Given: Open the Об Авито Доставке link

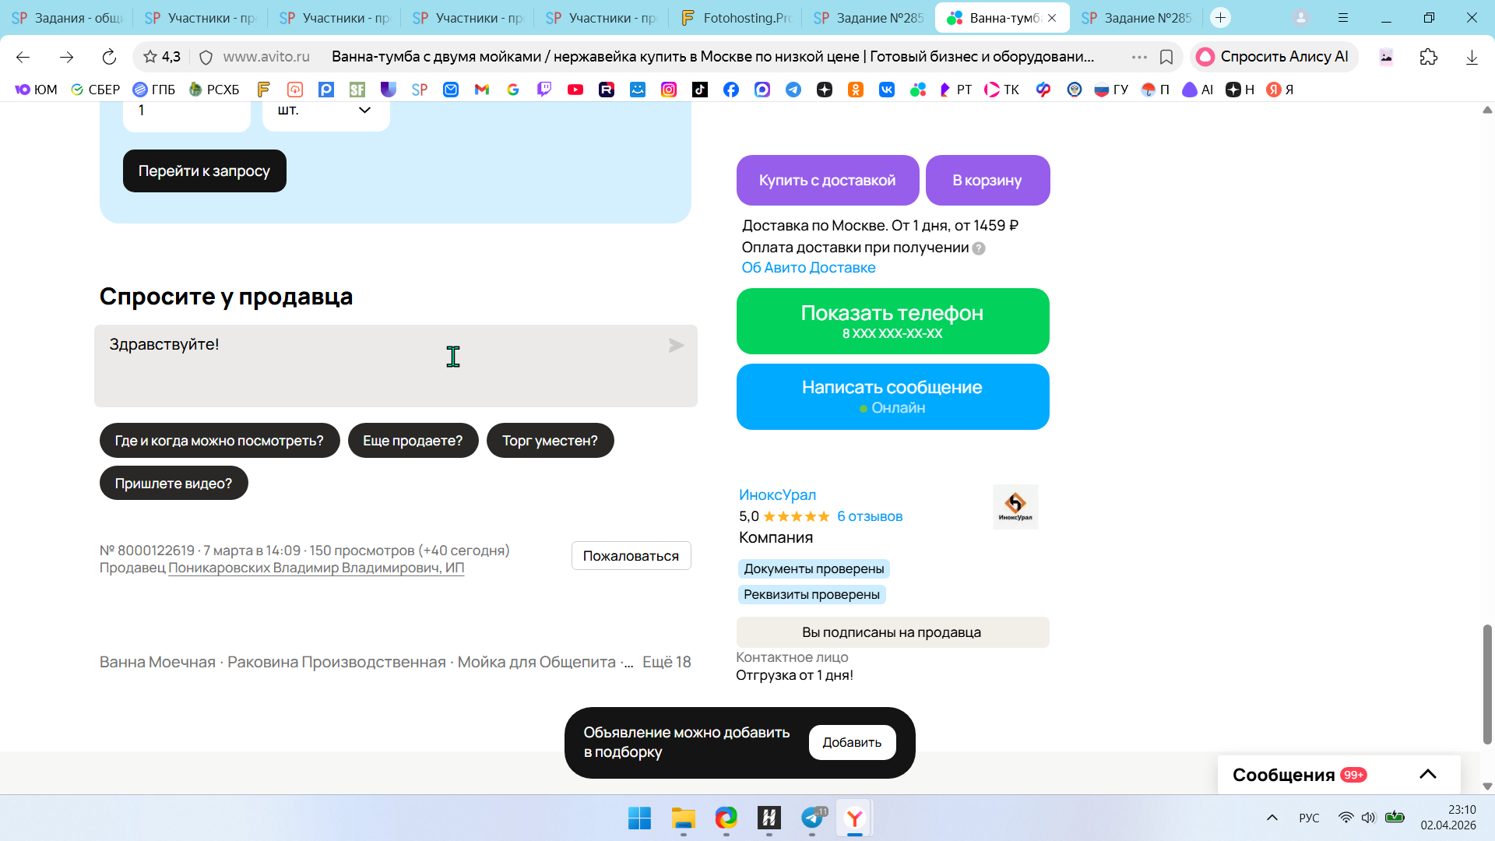Looking at the screenshot, I should (808, 268).
